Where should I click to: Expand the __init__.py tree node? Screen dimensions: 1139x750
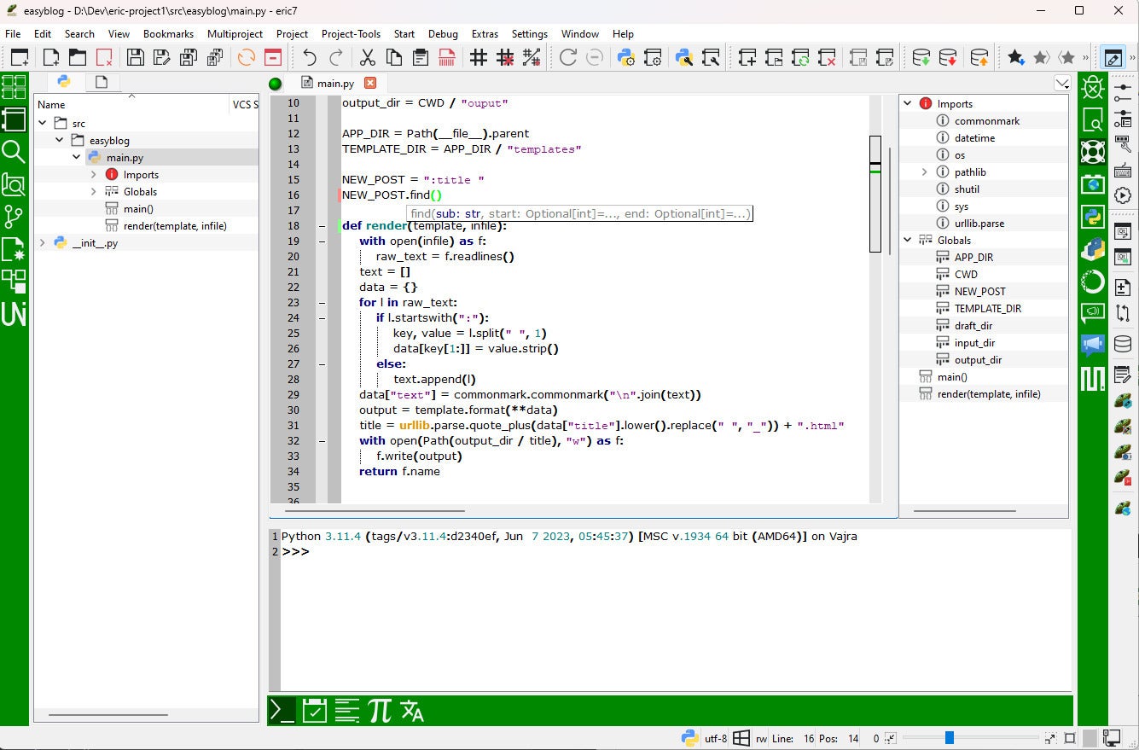(43, 242)
